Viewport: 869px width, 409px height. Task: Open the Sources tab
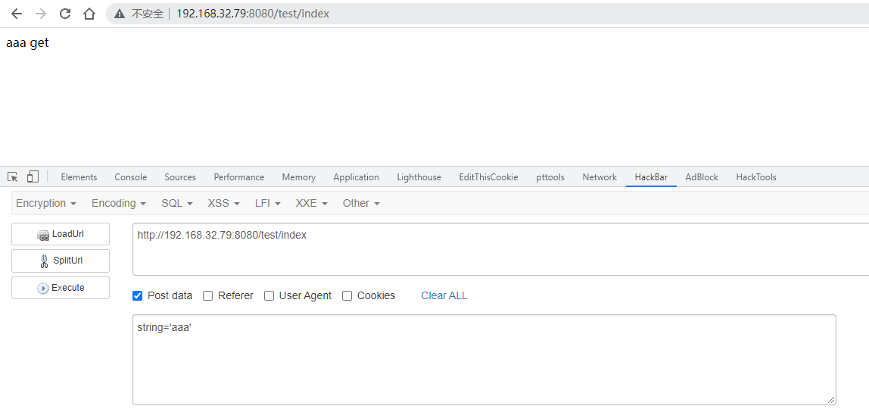180,177
